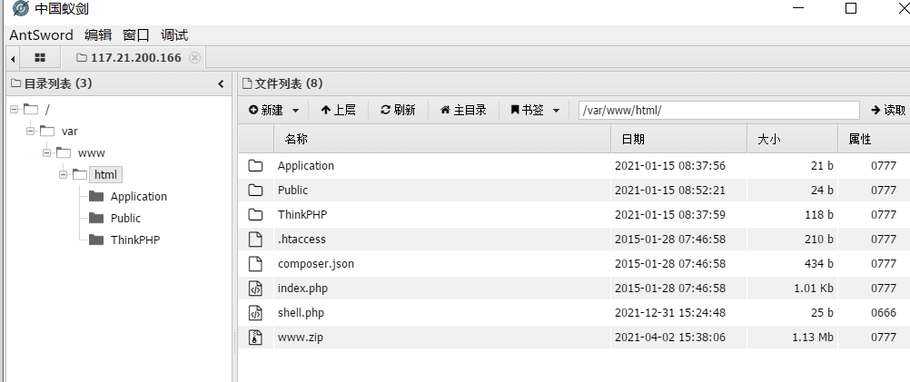Click the left tab scroll arrow

click(x=13, y=58)
